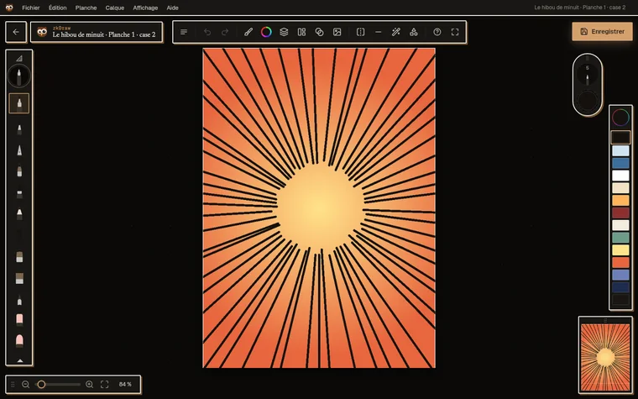Go back with the left arrow button

[x=16, y=32]
